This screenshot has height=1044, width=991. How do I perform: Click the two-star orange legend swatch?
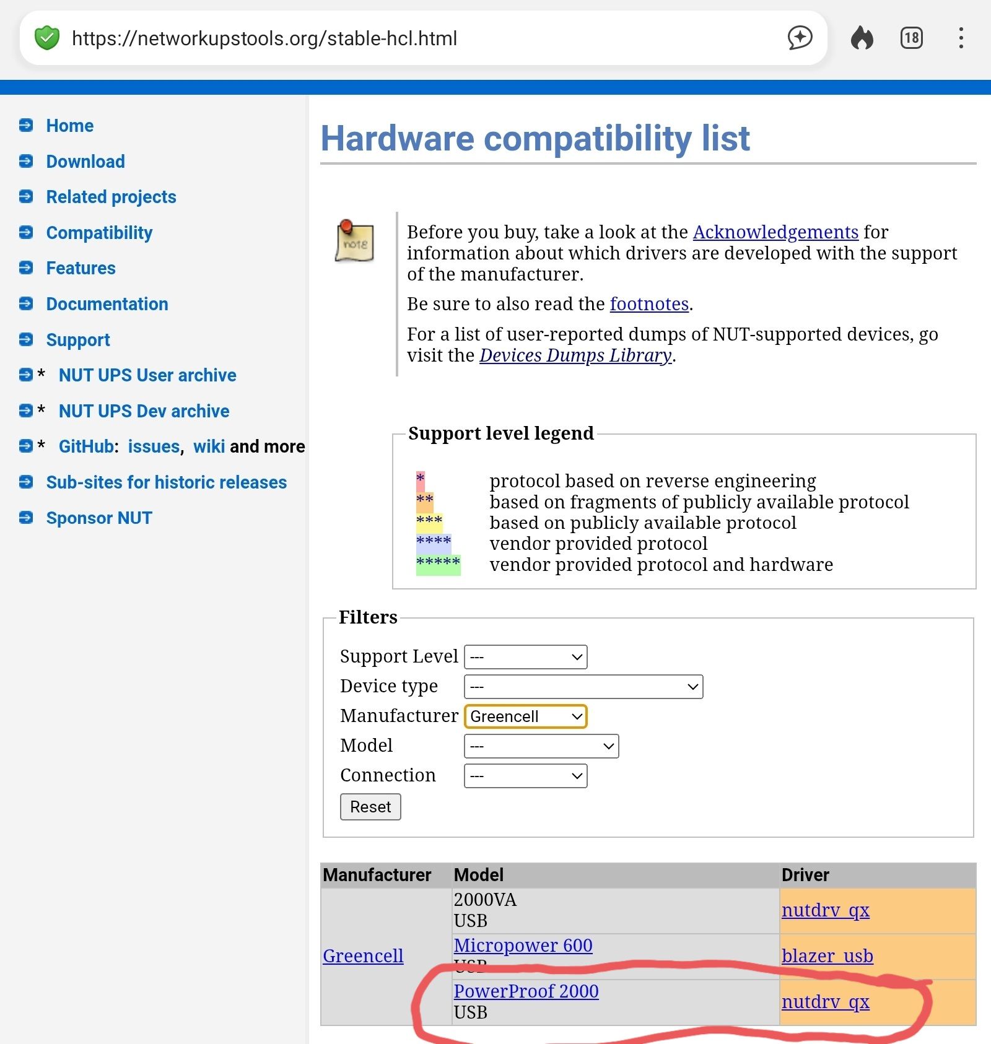(x=425, y=502)
